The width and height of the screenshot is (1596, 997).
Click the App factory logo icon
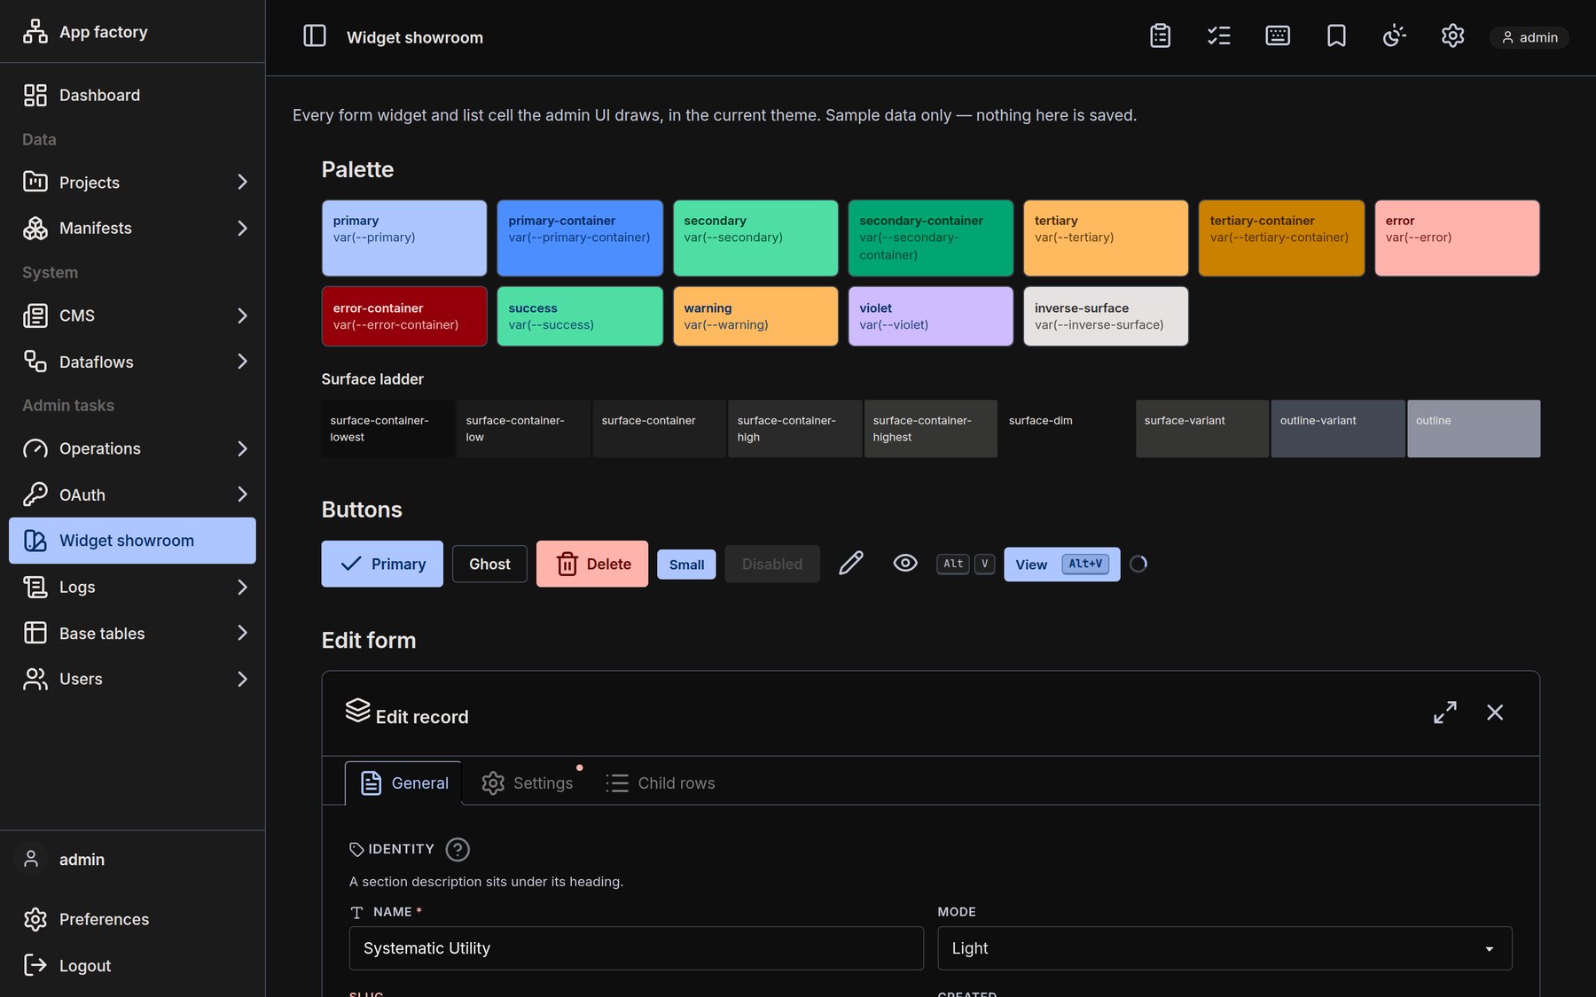[35, 32]
